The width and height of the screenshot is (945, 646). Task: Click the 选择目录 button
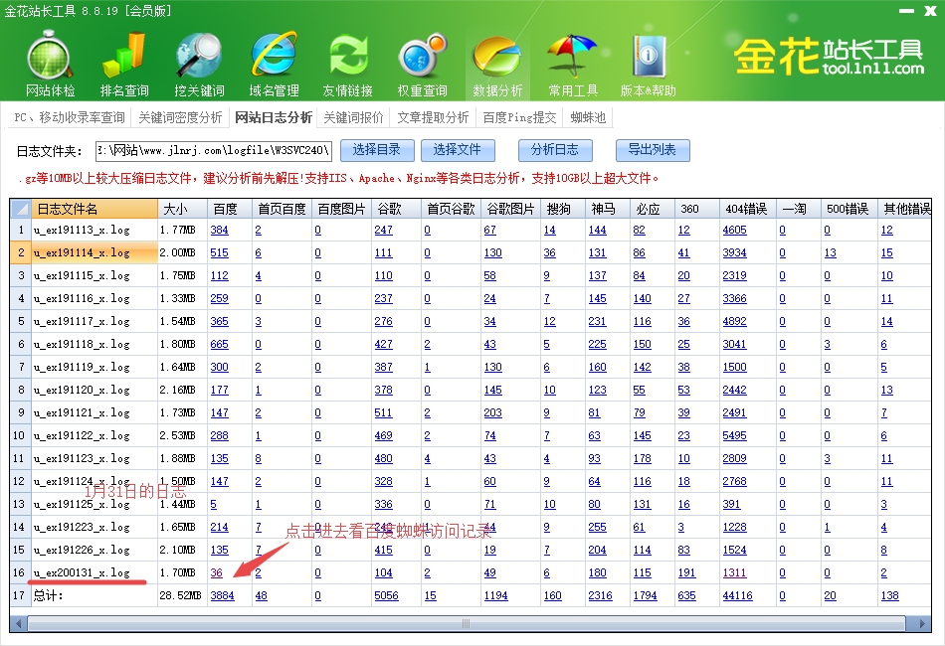[x=376, y=150]
